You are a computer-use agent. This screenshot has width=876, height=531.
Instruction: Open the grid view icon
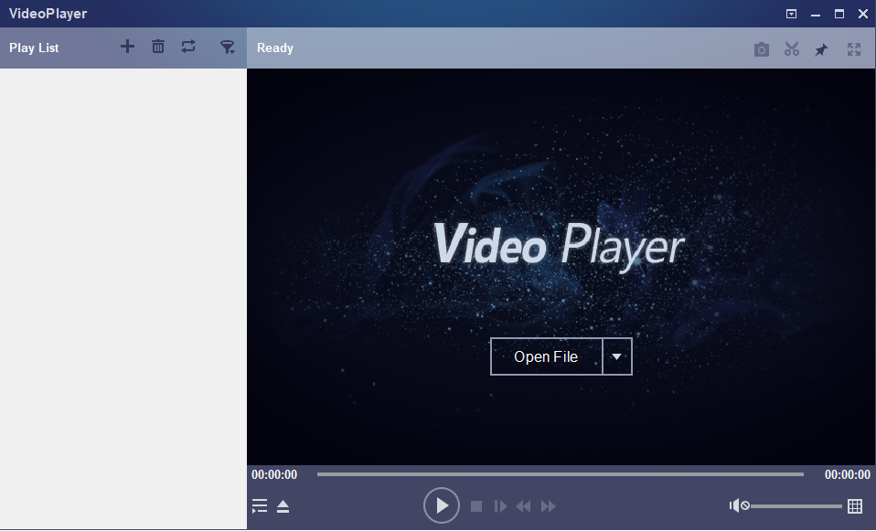click(x=855, y=506)
